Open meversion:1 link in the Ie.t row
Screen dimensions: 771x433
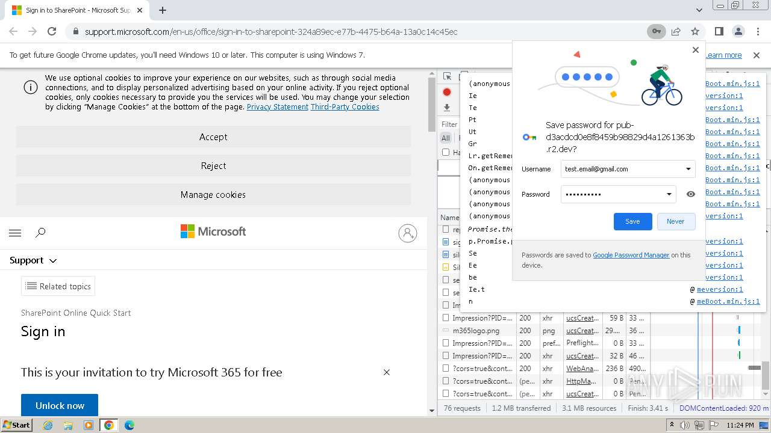tap(720, 289)
